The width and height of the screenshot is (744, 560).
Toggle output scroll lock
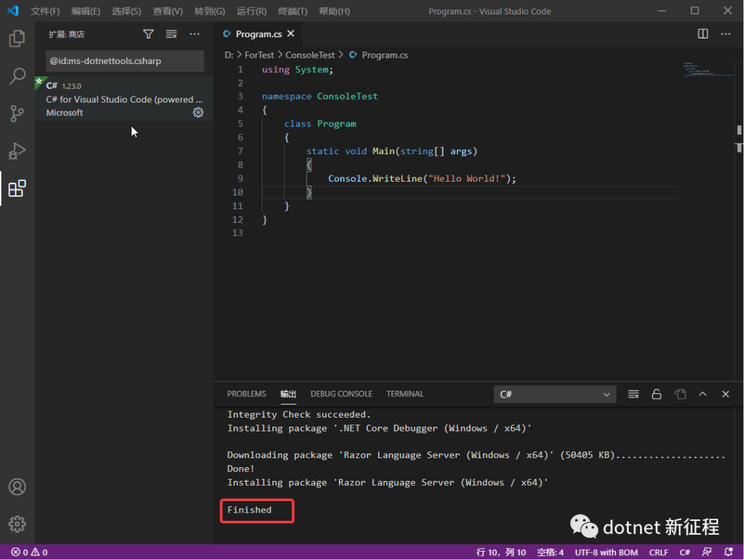(x=657, y=394)
